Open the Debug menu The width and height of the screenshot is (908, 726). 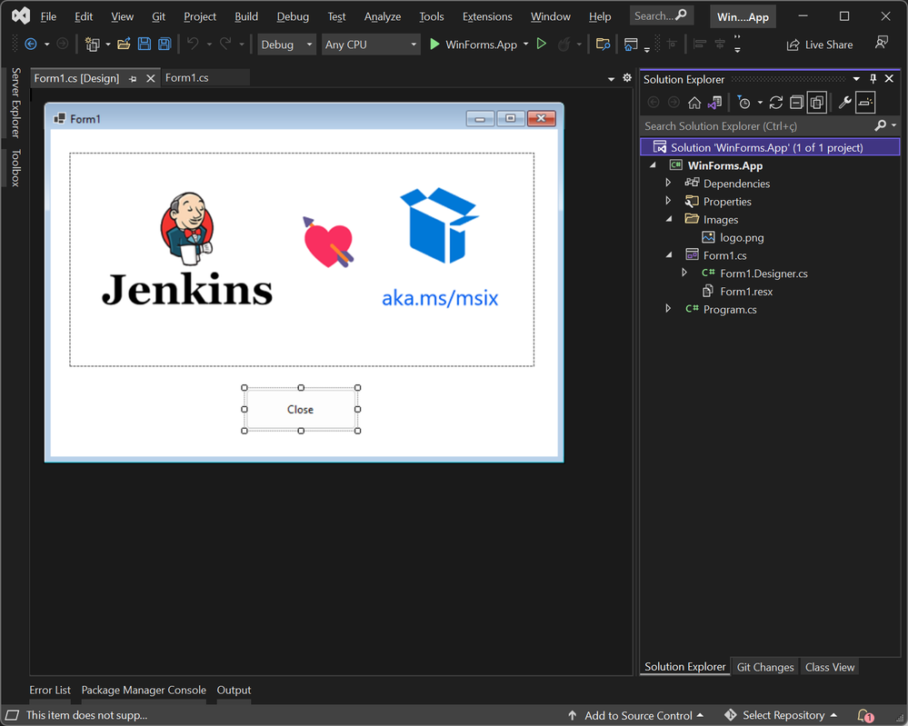click(293, 16)
